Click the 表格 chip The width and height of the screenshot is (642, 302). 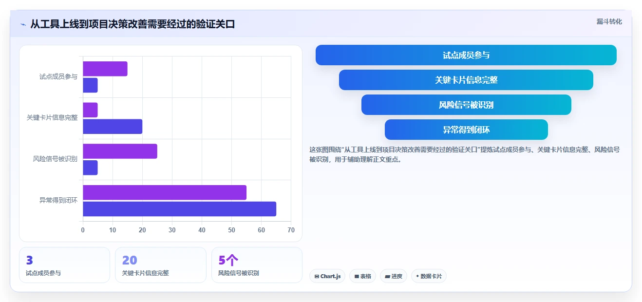[x=362, y=276]
